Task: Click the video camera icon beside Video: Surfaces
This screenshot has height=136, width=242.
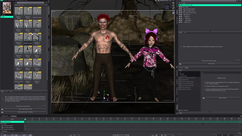Action: [x=204, y=98]
